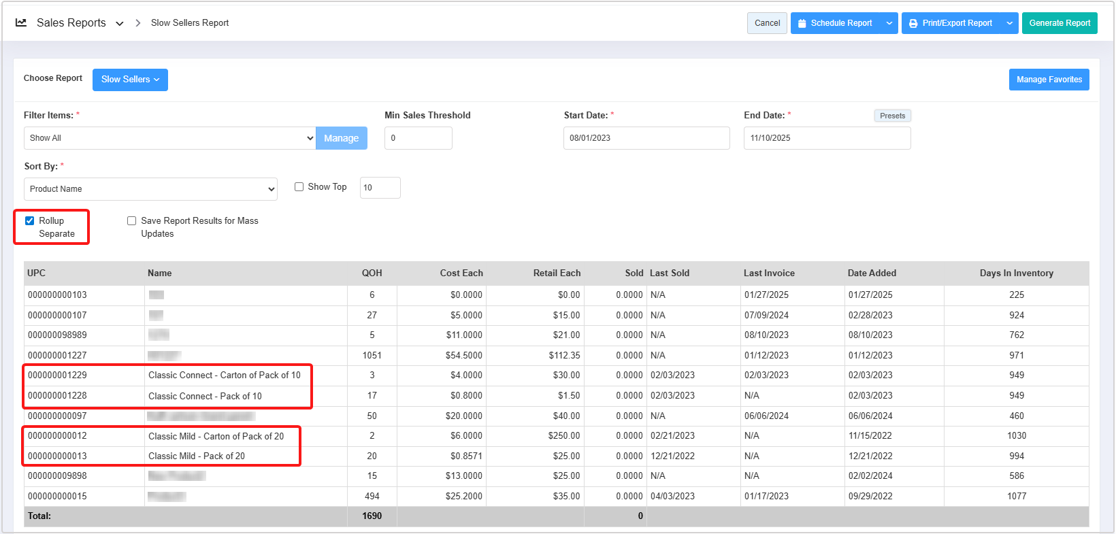Screen dimensions: 1116x534
Task: Open the Slow Sellers report chooser
Action: (x=130, y=80)
